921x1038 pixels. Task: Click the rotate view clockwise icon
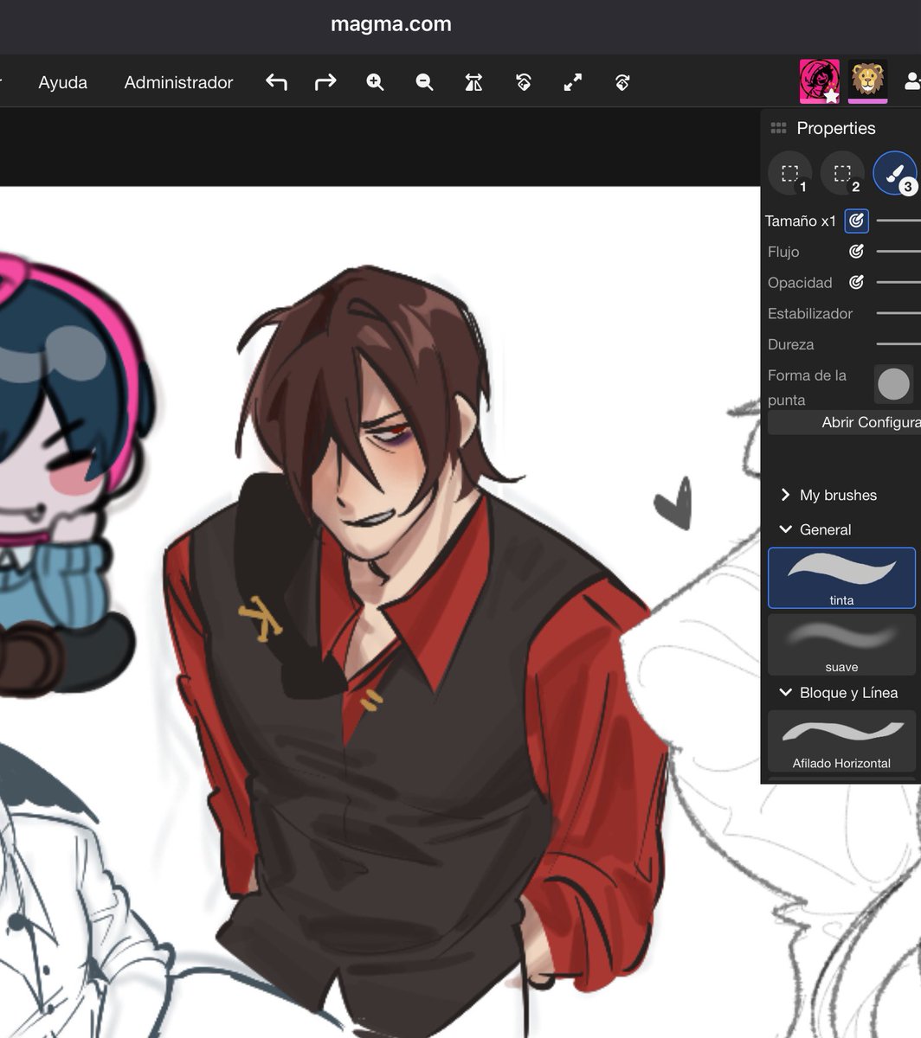(622, 82)
